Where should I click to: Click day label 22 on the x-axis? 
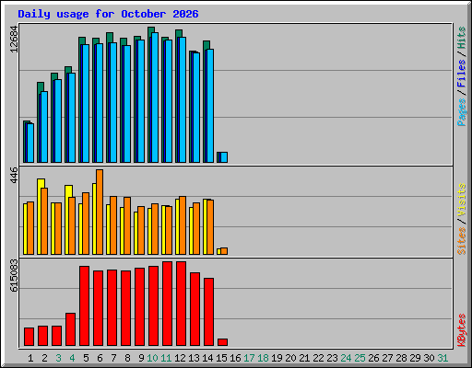coord(318,358)
